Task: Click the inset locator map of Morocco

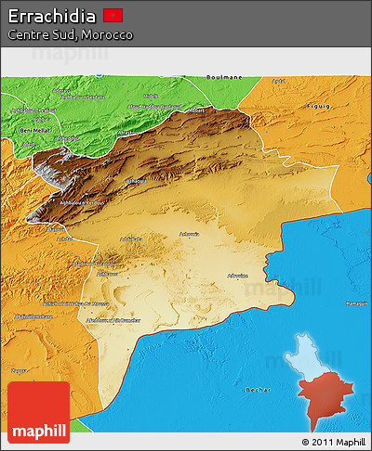Action: pyautogui.click(x=319, y=382)
